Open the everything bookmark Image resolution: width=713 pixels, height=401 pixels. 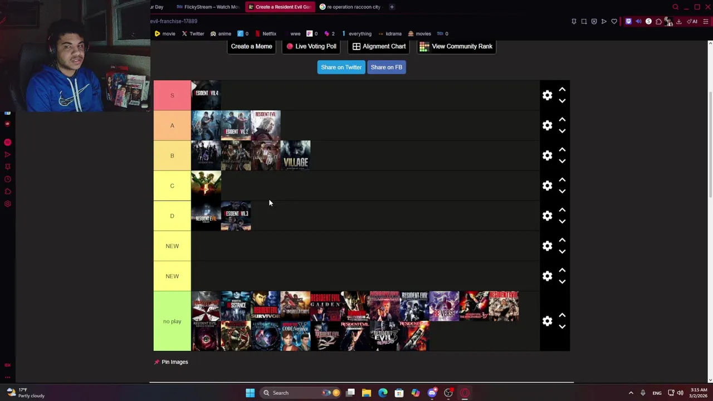[356, 33]
